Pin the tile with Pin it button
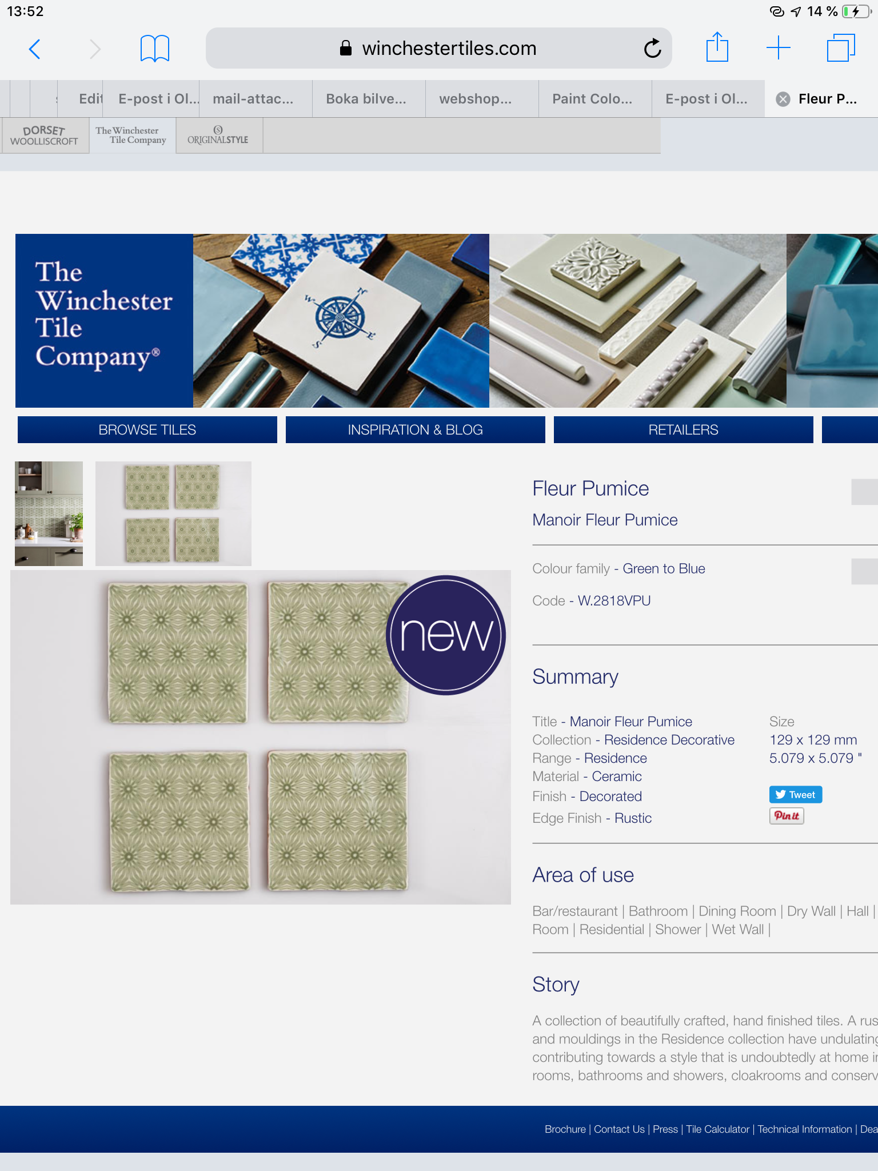This screenshot has height=1171, width=878. point(787,816)
